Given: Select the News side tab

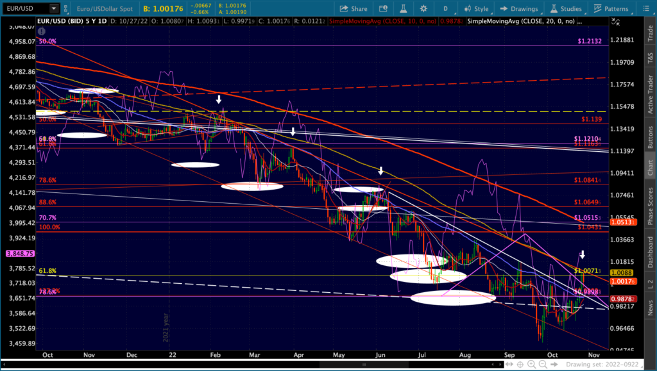Looking at the screenshot, I should point(651,308).
